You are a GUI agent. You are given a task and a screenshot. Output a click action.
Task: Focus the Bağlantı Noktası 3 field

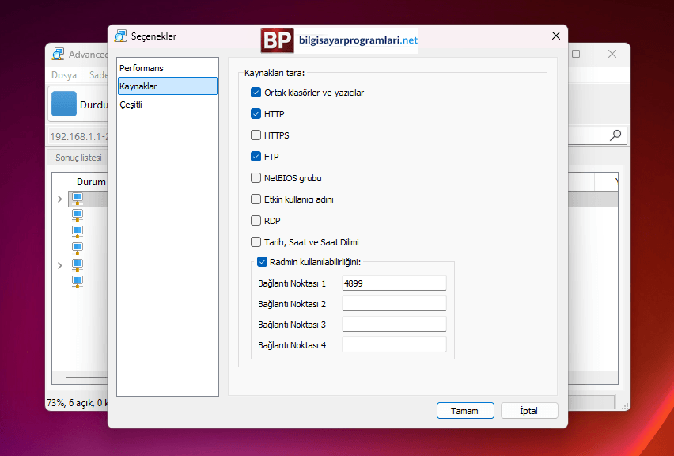pyautogui.click(x=394, y=325)
